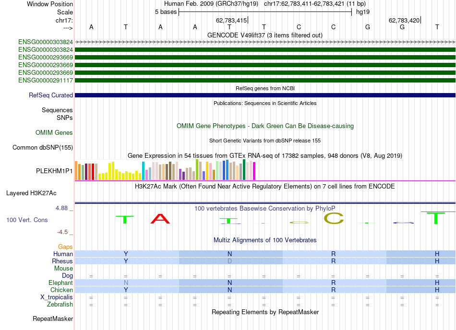
Task: Click the H3K27Ac Mark ENCODE track title
Action: [264, 187]
